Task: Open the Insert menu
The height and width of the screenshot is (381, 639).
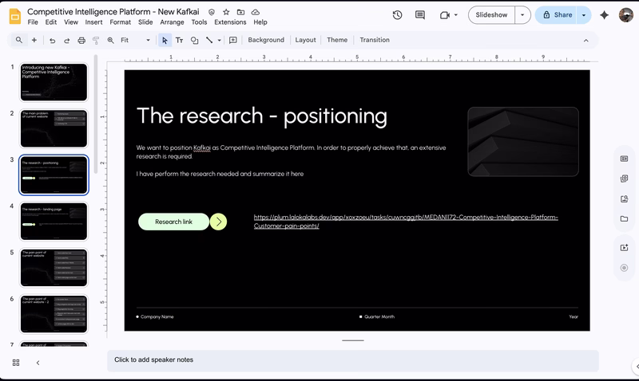Action: pyautogui.click(x=93, y=22)
